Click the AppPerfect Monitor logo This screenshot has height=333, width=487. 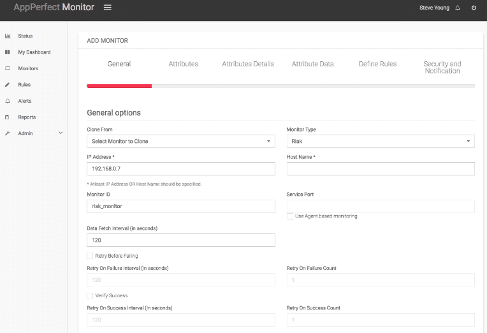pos(54,7)
